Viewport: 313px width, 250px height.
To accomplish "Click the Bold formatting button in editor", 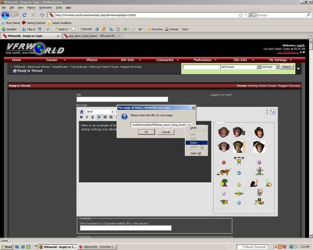I will coord(81,117).
